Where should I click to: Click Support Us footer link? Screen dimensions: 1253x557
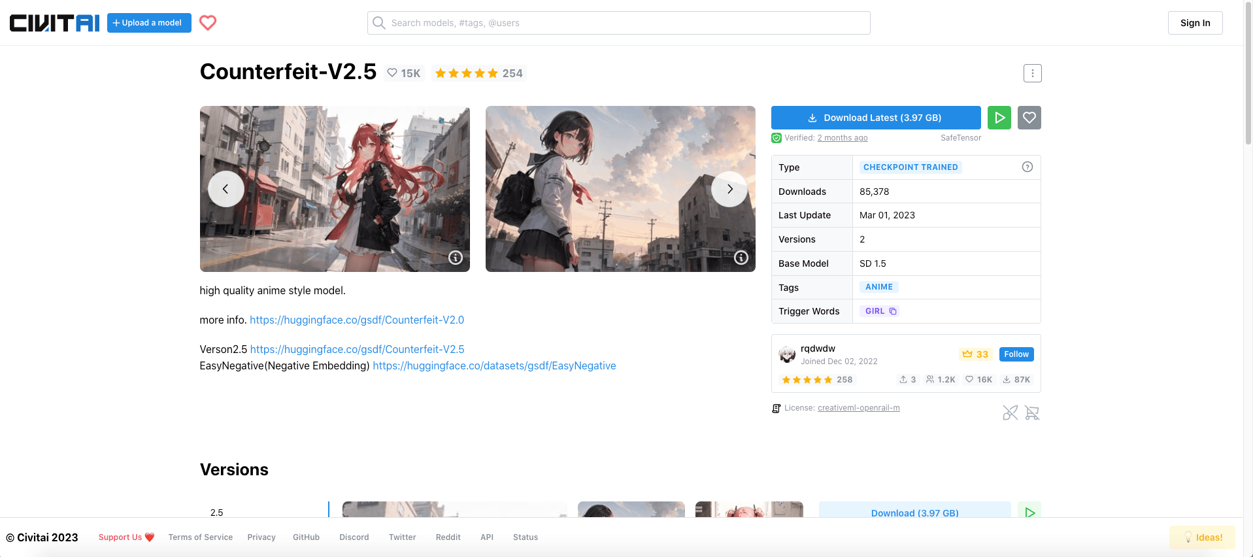coord(126,537)
